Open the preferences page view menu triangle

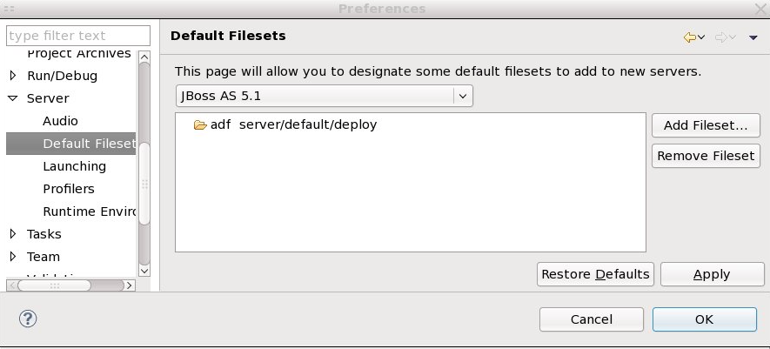pyautogui.click(x=753, y=37)
